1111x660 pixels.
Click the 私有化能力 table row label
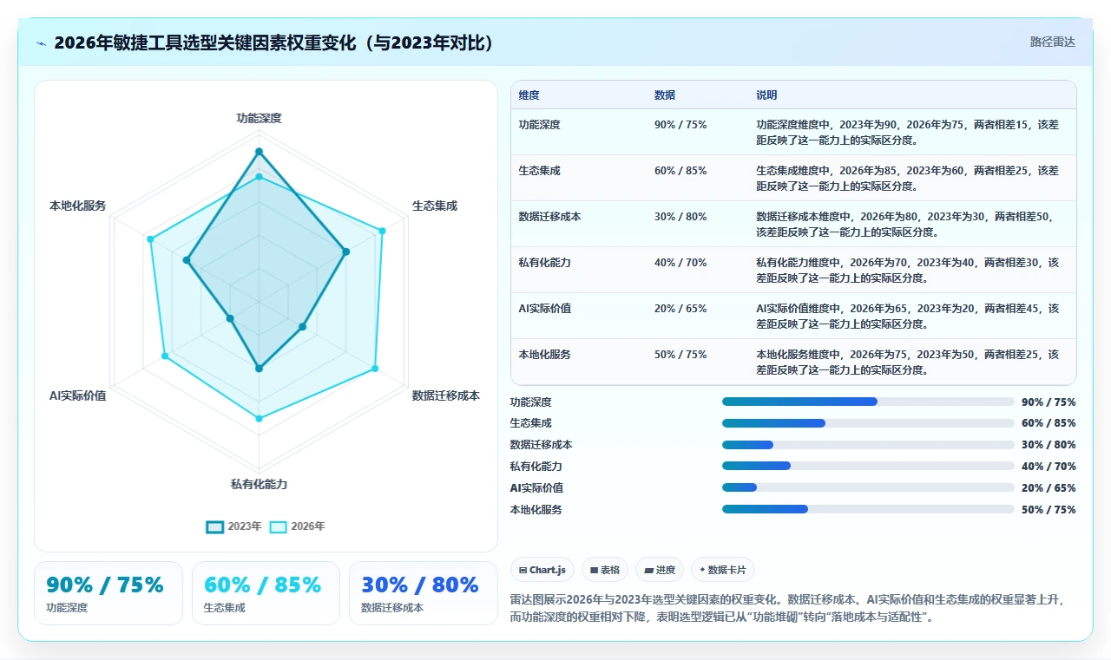click(x=545, y=263)
